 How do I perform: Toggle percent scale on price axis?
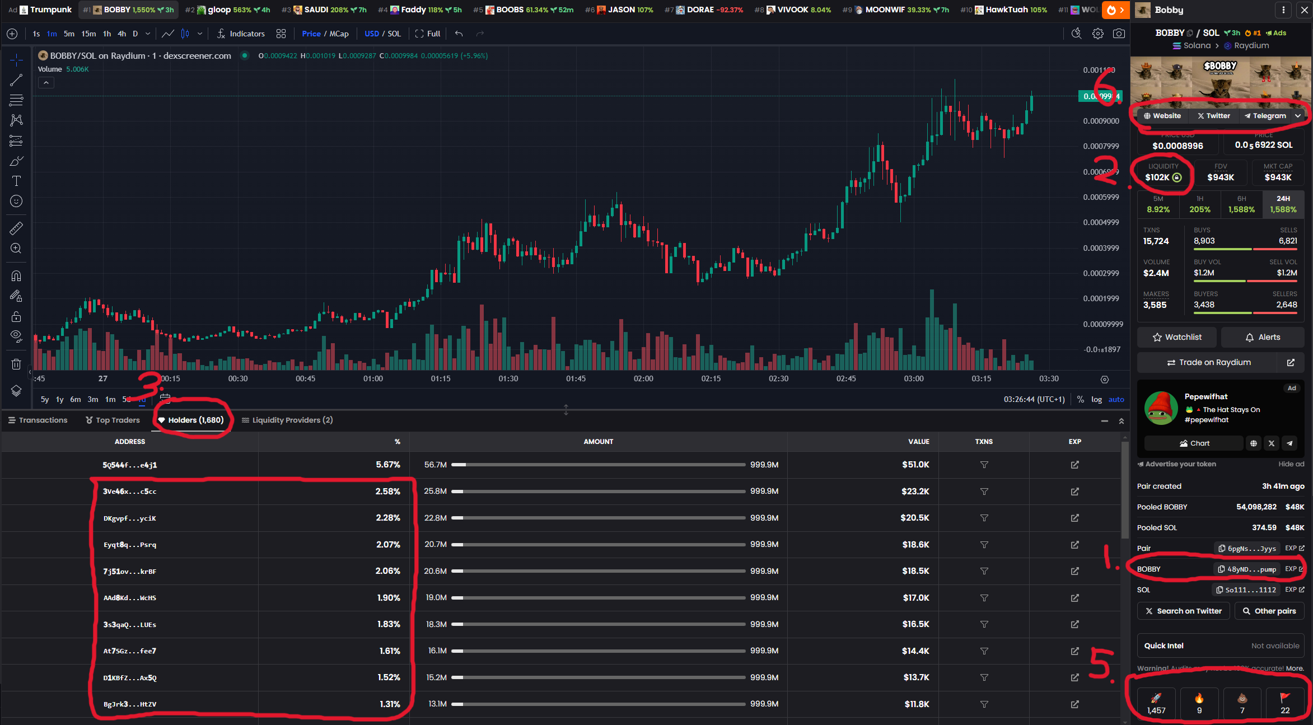click(x=1080, y=399)
